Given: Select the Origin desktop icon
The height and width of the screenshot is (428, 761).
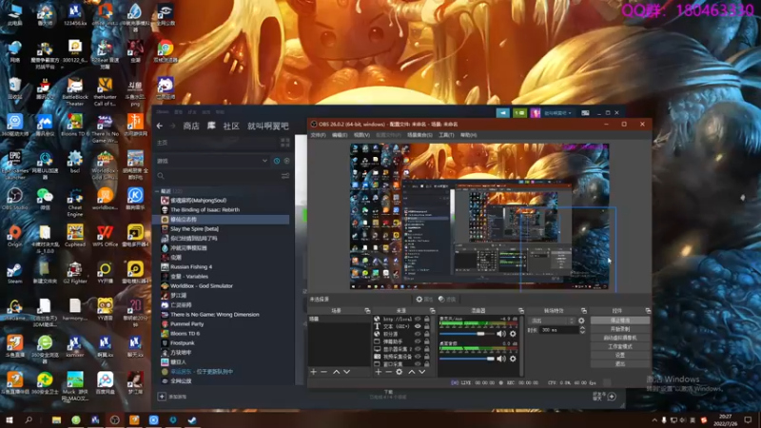Looking at the screenshot, I should coord(14,235).
